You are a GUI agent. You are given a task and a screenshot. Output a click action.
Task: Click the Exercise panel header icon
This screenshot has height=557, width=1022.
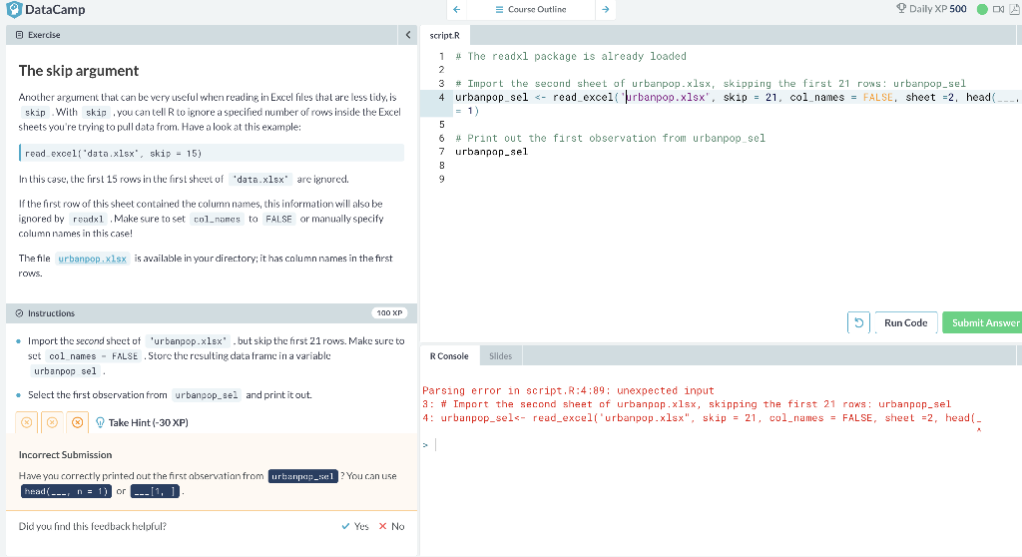pos(20,35)
